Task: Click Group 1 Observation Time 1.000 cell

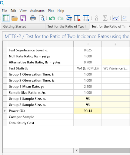Action: click(x=88, y=74)
